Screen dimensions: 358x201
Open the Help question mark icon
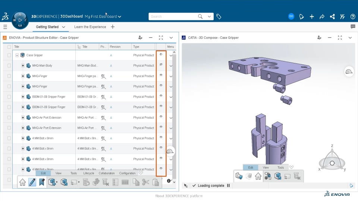click(x=353, y=17)
